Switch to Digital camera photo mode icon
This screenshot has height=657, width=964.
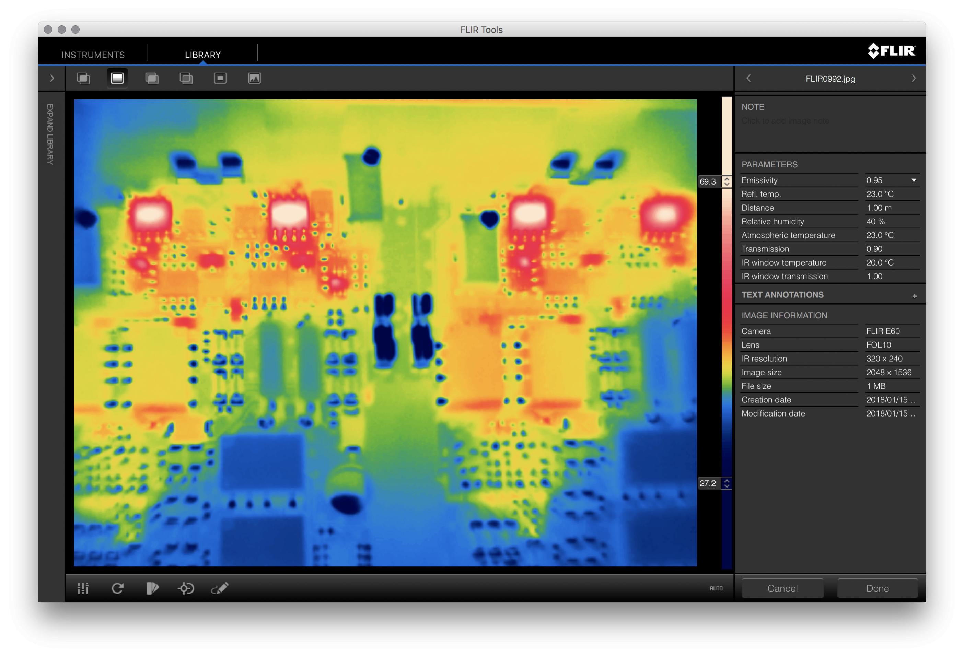[x=254, y=78]
